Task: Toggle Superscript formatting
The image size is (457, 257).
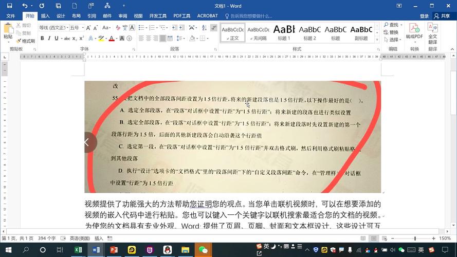Action: tap(82, 38)
